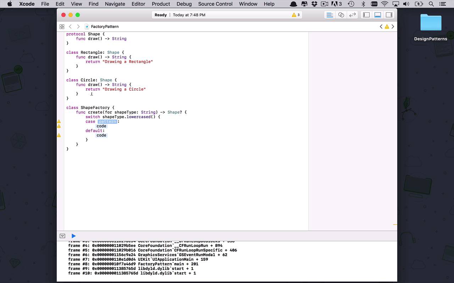Open the Editor menu

click(138, 4)
